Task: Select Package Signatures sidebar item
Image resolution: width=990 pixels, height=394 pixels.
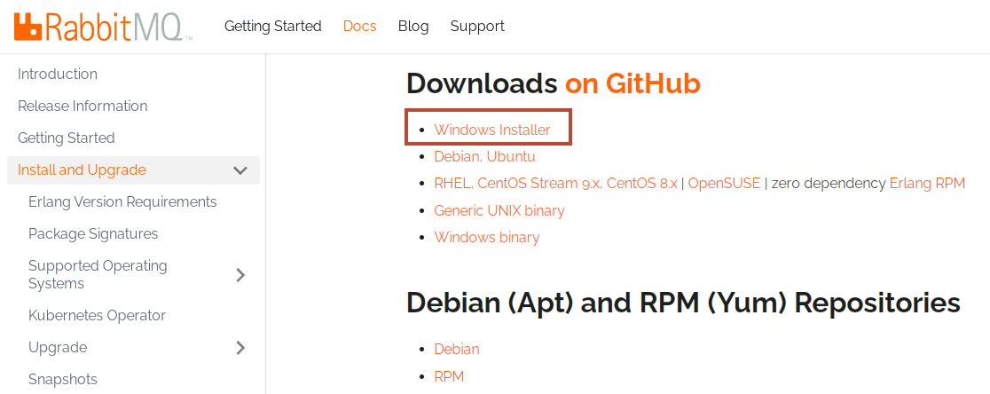Action: (93, 233)
